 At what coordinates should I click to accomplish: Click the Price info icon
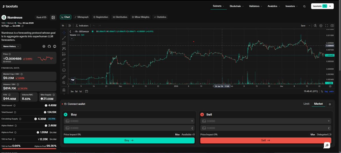point(10,54)
